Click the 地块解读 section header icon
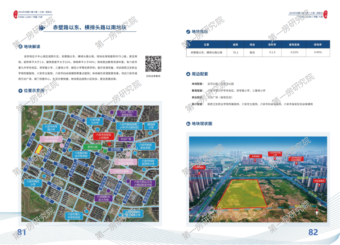The width and height of the screenshot is (340, 245). click(x=20, y=47)
